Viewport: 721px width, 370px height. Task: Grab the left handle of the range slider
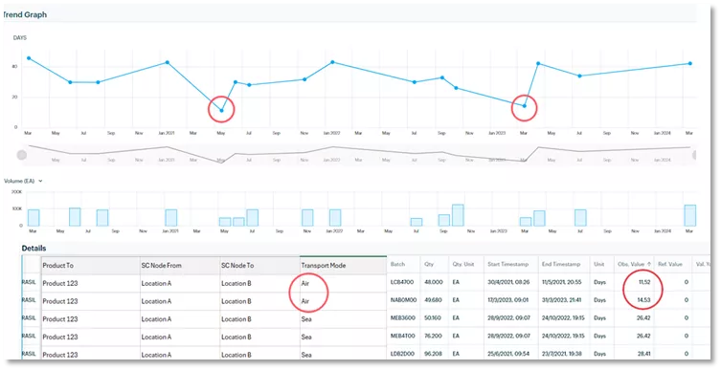pyautogui.click(x=22, y=155)
